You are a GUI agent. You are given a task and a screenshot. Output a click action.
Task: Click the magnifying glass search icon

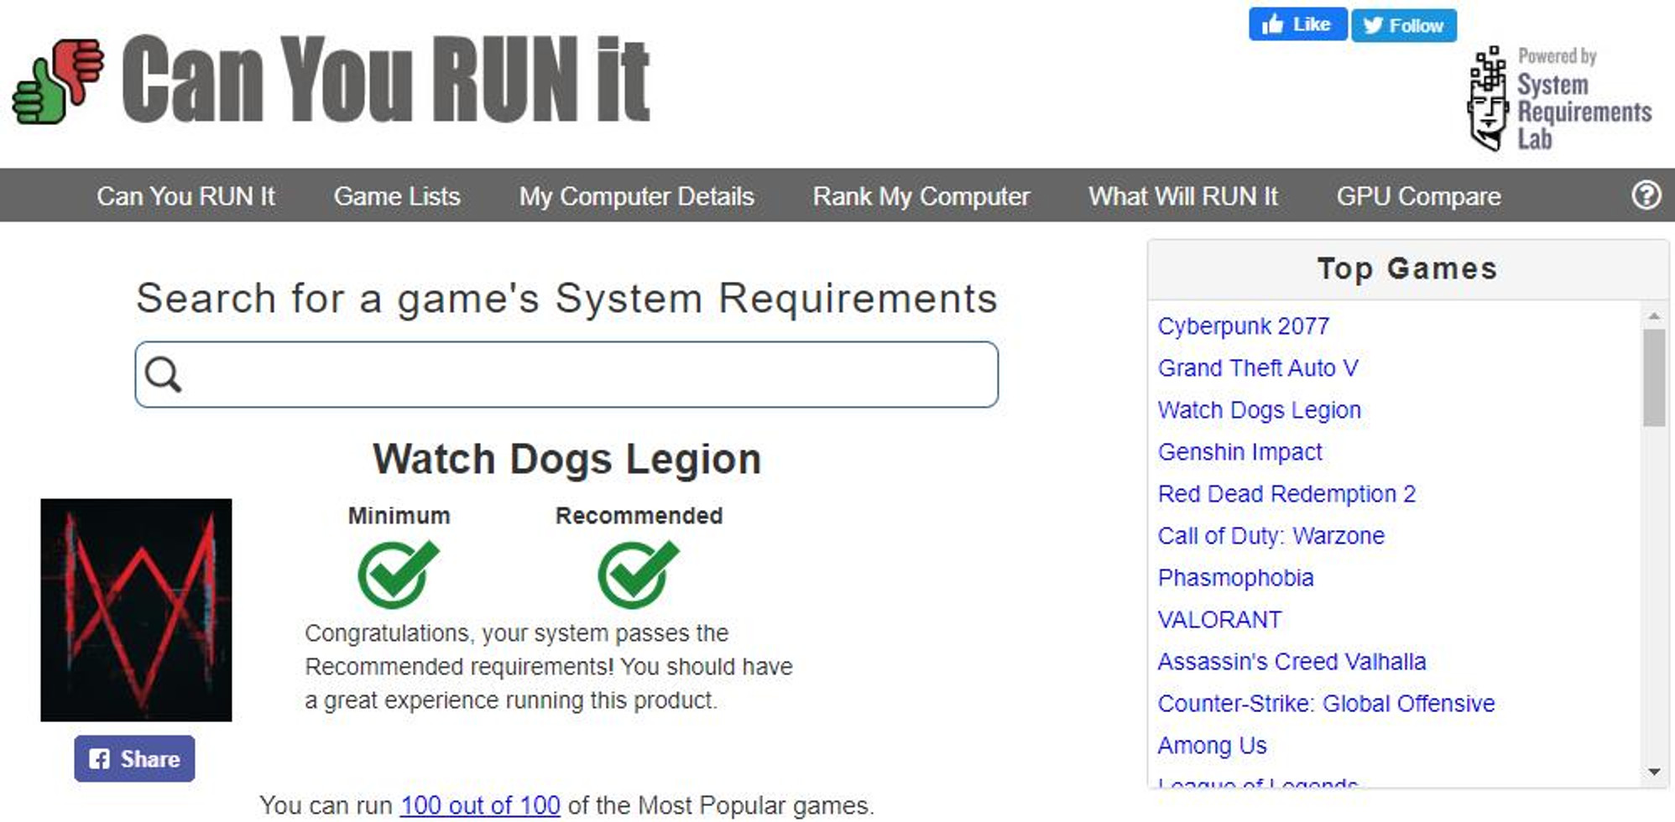coord(163,374)
